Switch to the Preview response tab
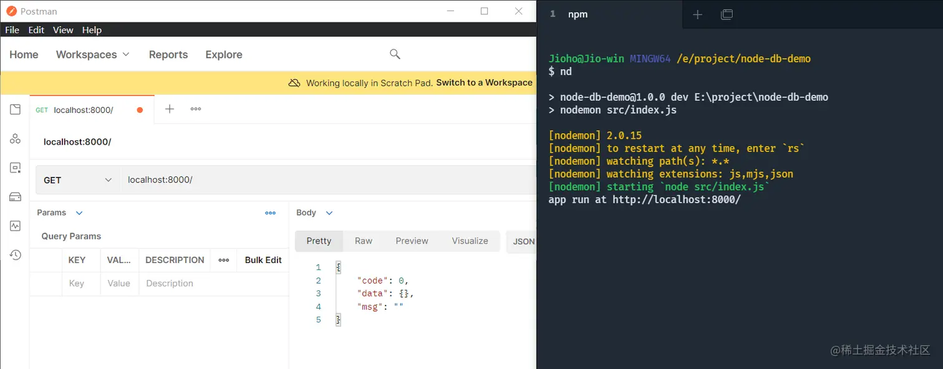 [412, 241]
